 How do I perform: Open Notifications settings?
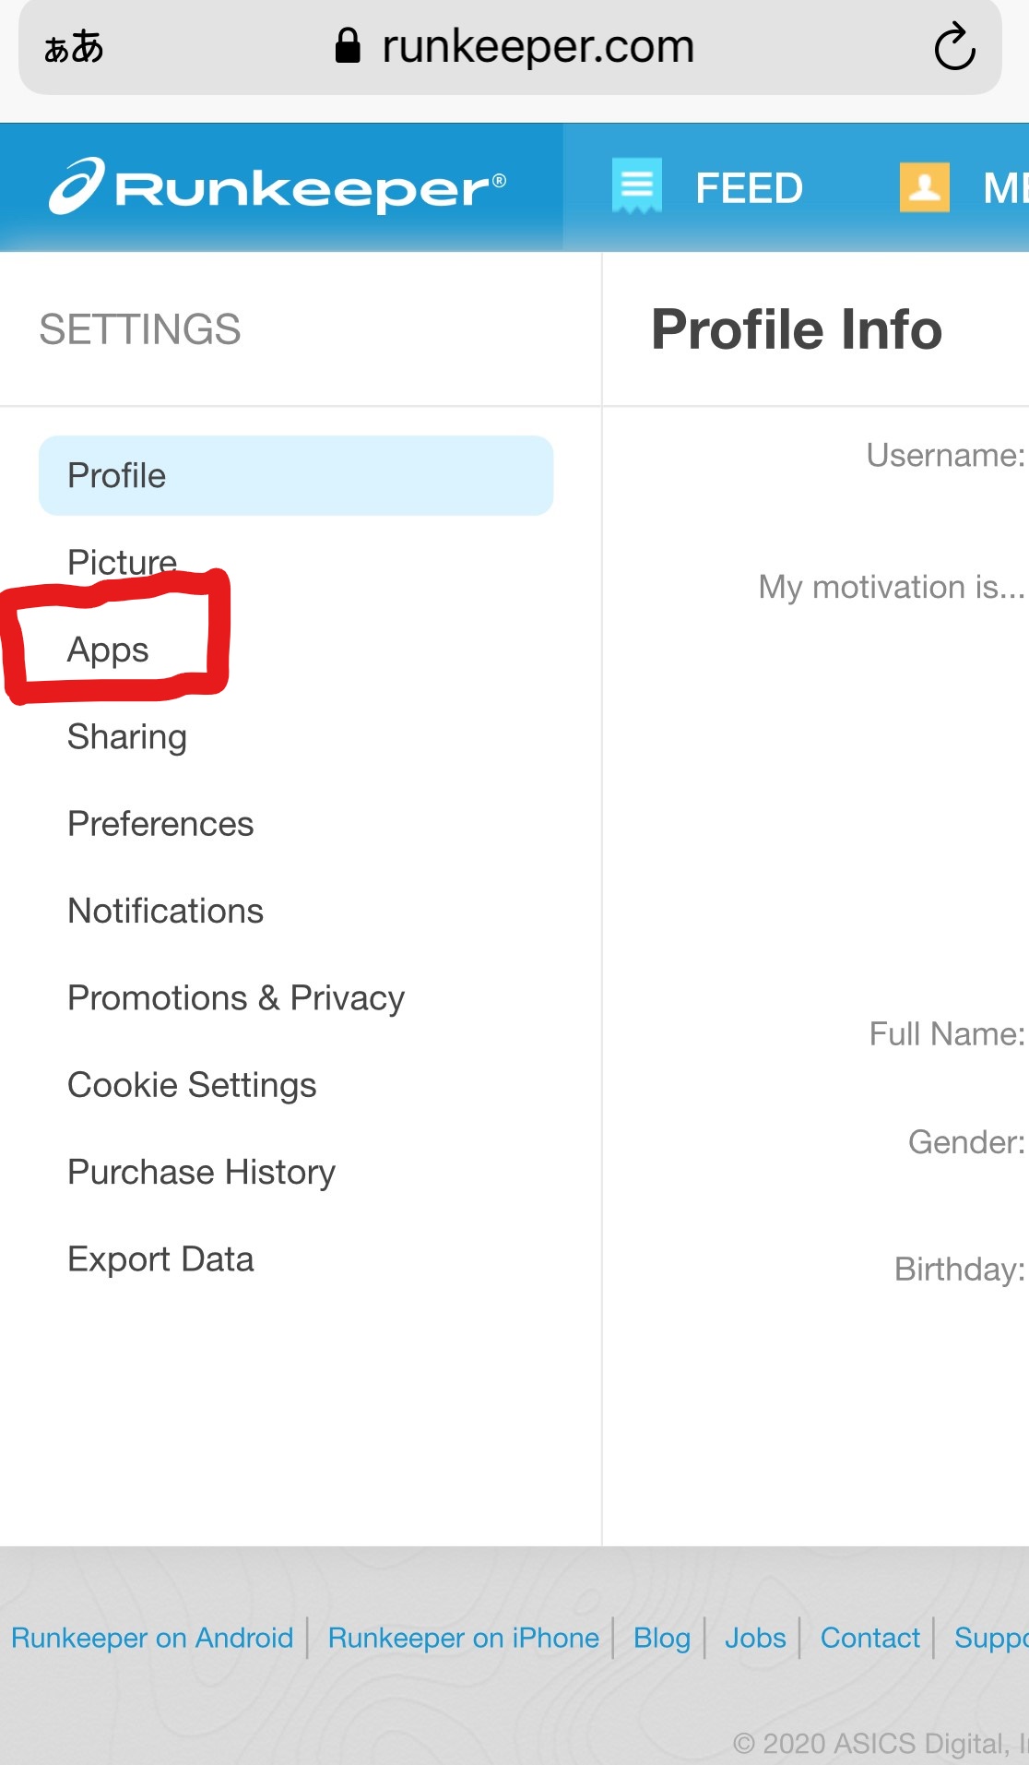point(166,911)
